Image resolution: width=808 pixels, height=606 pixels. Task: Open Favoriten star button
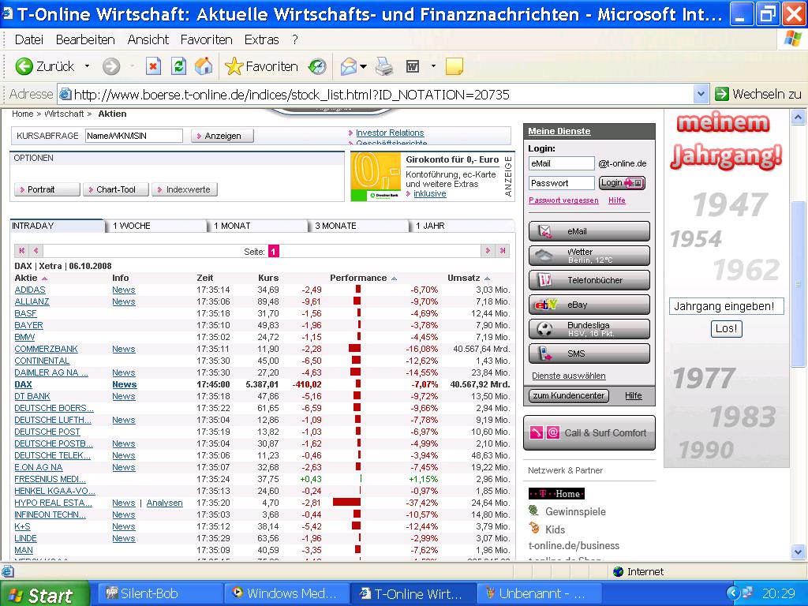(261, 66)
